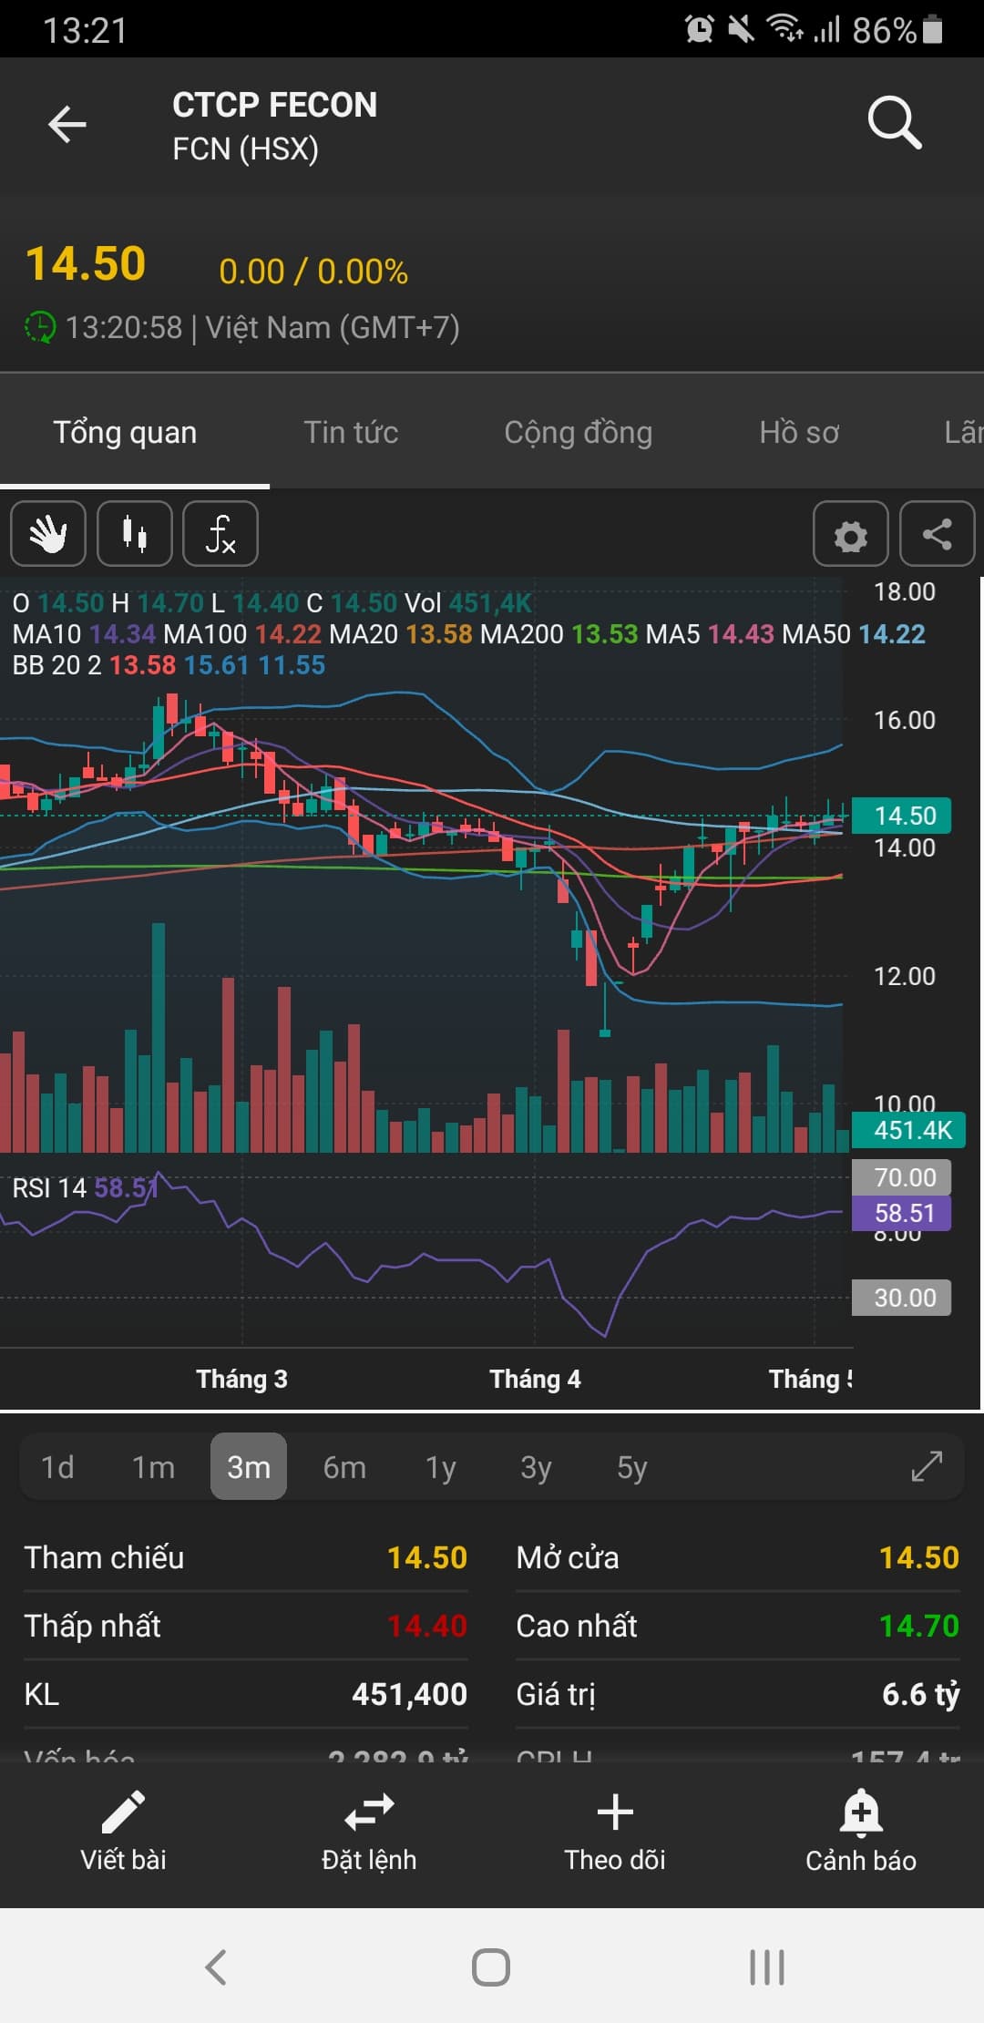Tap the back arrow in header
This screenshot has width=984, height=2023.
(67, 125)
